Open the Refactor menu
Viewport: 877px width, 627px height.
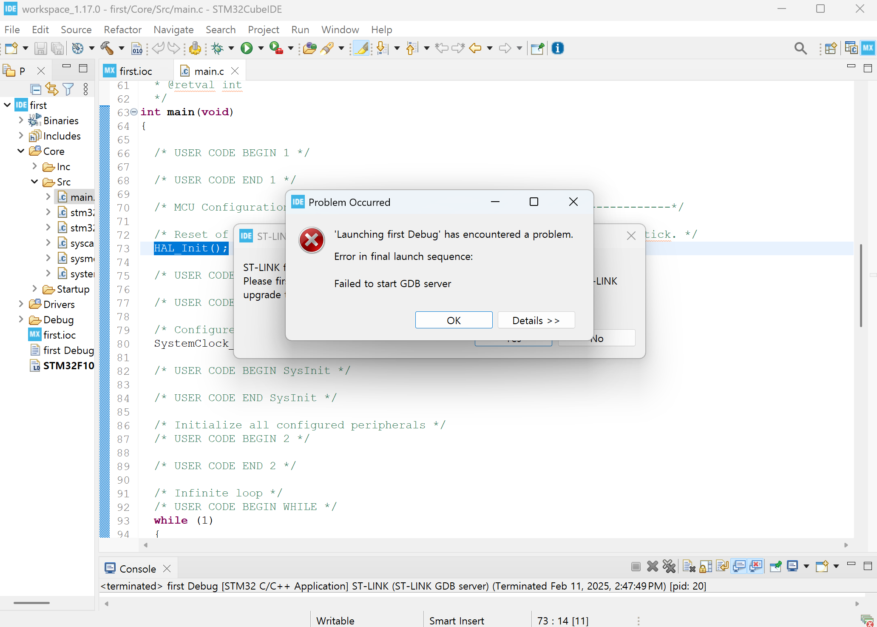point(122,29)
